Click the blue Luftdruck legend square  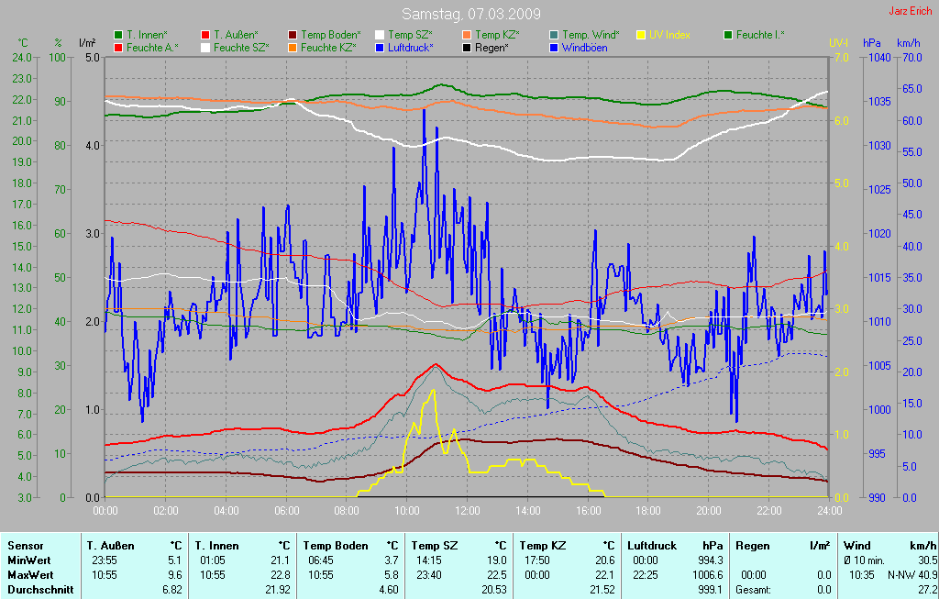[380, 47]
